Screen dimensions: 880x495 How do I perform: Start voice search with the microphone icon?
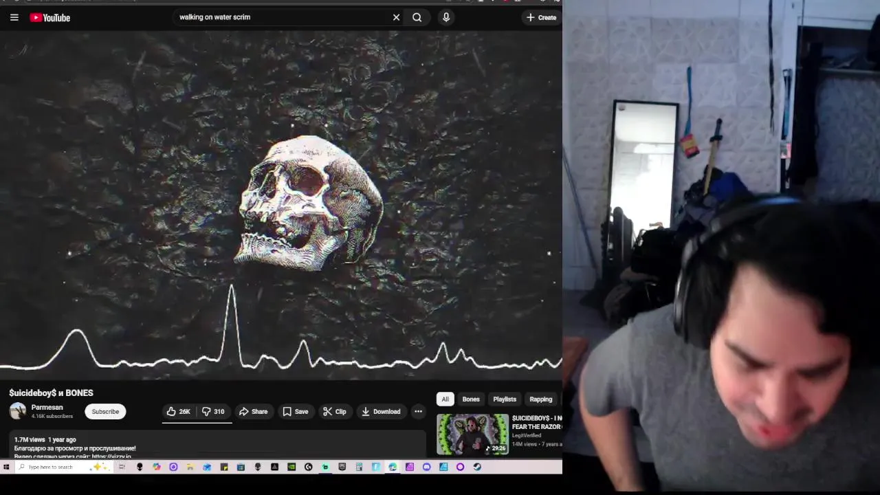pyautogui.click(x=446, y=17)
